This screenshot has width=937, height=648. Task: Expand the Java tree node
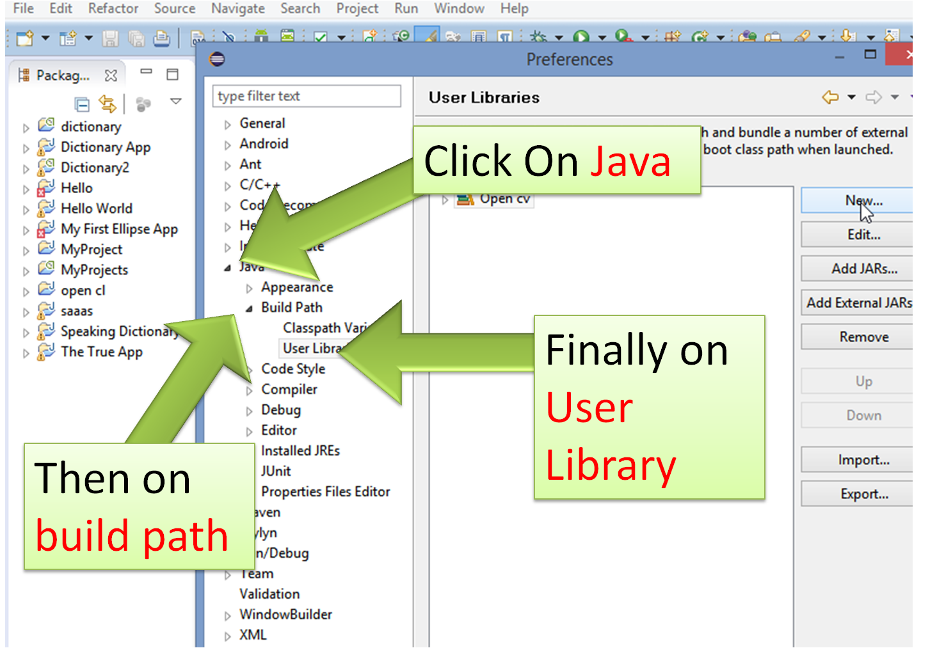point(228,267)
